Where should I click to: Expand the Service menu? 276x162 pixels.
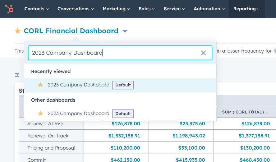coord(174,9)
